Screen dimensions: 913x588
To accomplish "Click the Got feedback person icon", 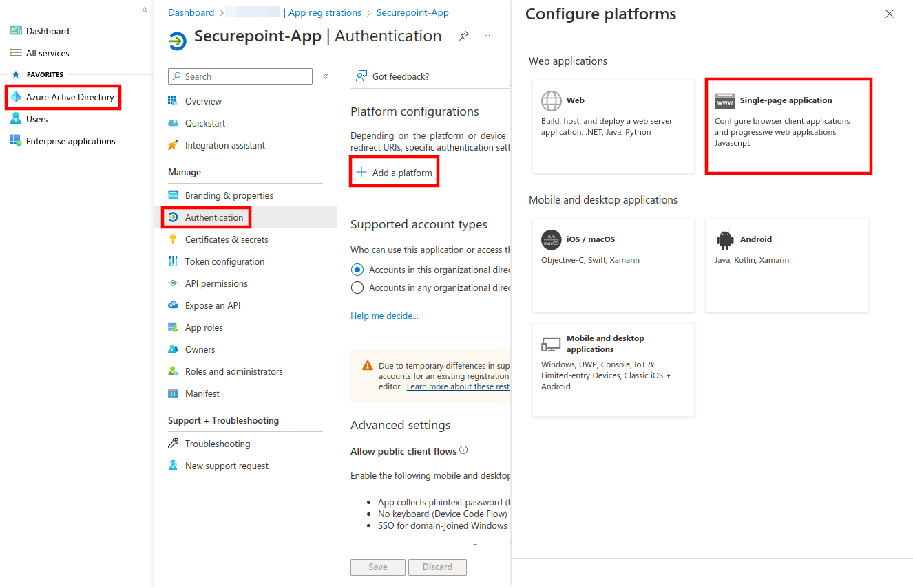I will point(361,76).
